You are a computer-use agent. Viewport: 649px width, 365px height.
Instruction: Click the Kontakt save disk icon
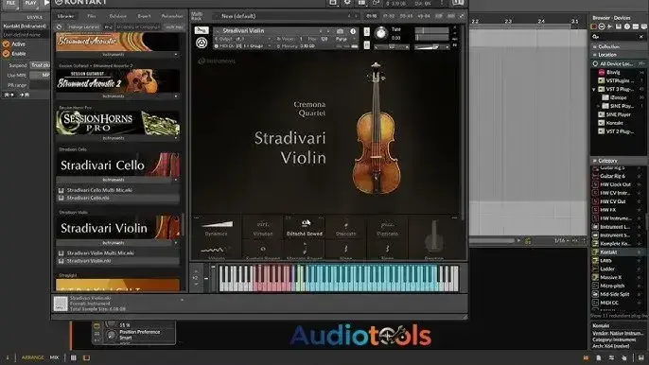(x=333, y=3)
